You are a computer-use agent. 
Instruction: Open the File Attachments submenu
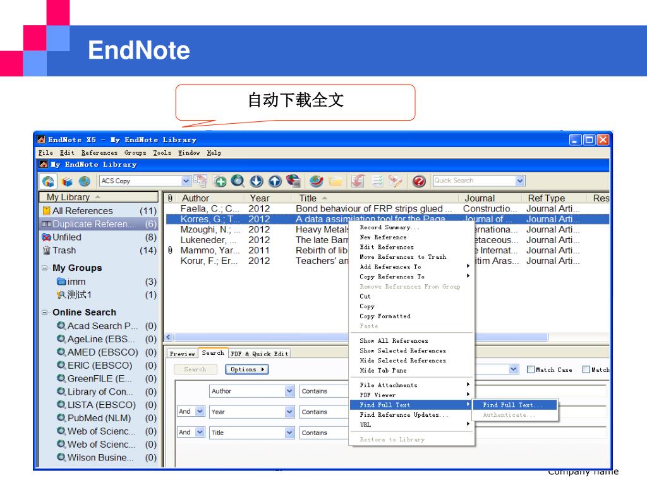click(x=411, y=385)
